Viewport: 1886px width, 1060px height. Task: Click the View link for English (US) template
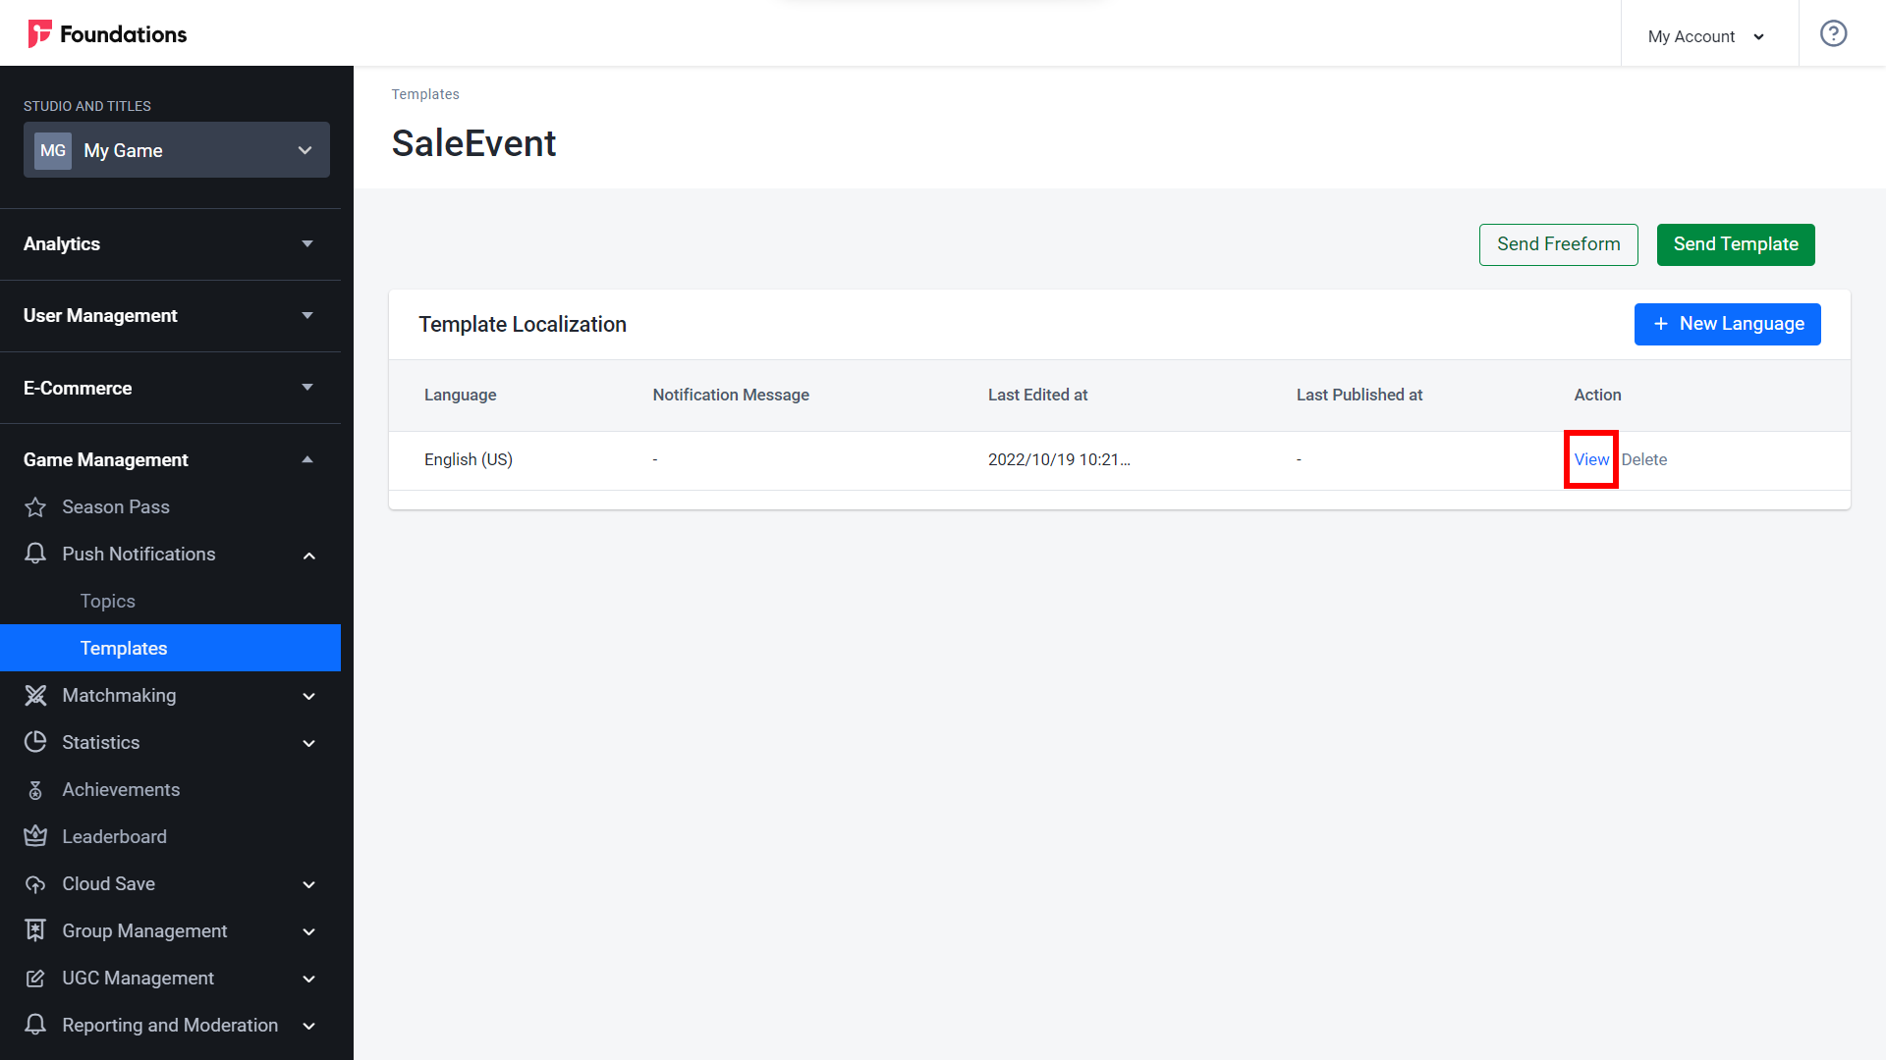(x=1590, y=459)
